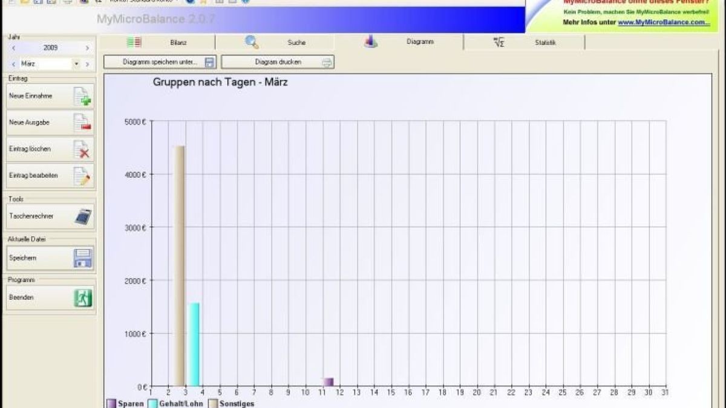Switch to the Statistik tab

point(544,42)
